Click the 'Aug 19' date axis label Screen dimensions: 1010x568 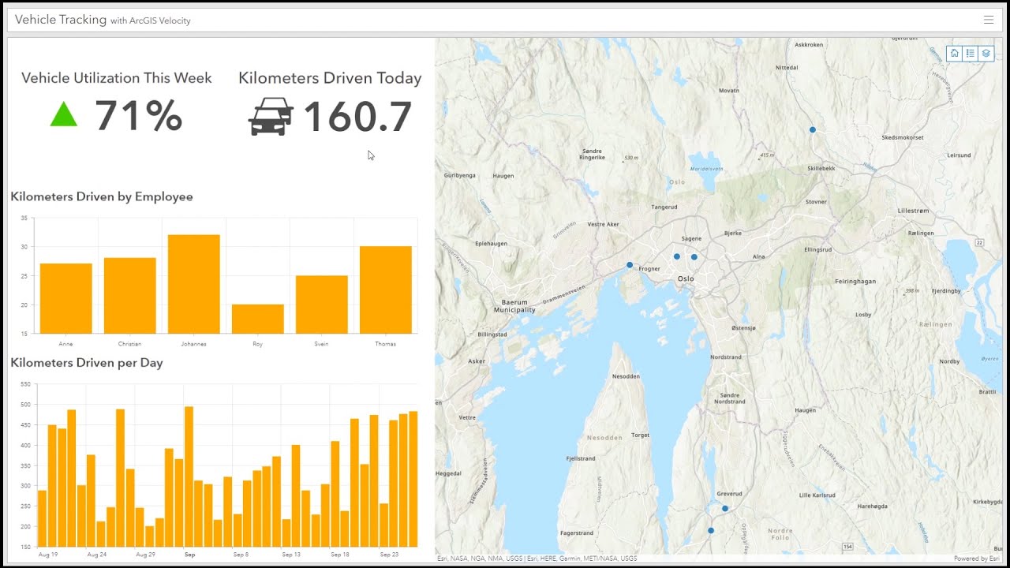tap(48, 555)
